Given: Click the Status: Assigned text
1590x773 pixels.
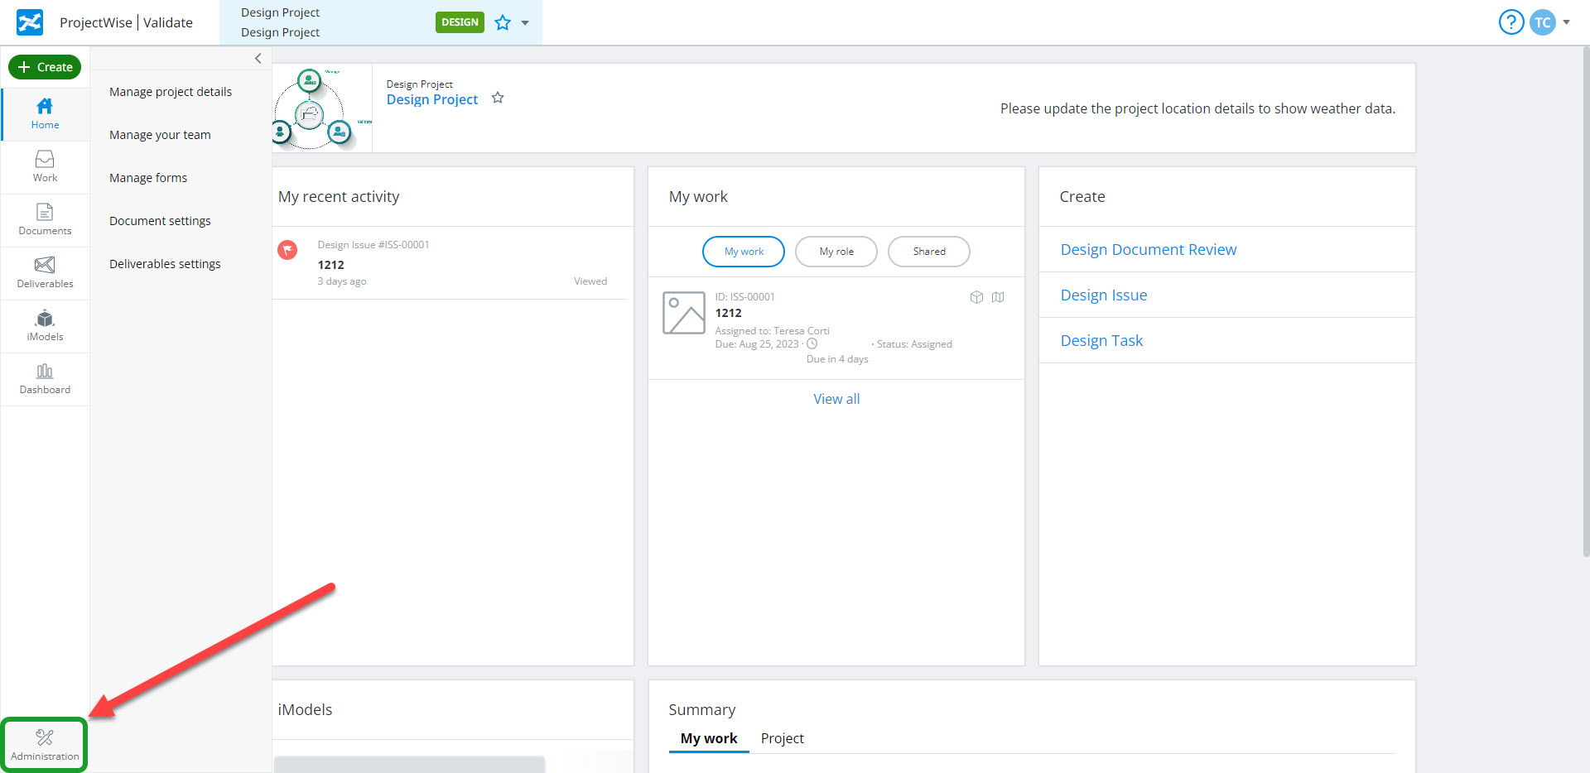Looking at the screenshot, I should click(x=914, y=344).
